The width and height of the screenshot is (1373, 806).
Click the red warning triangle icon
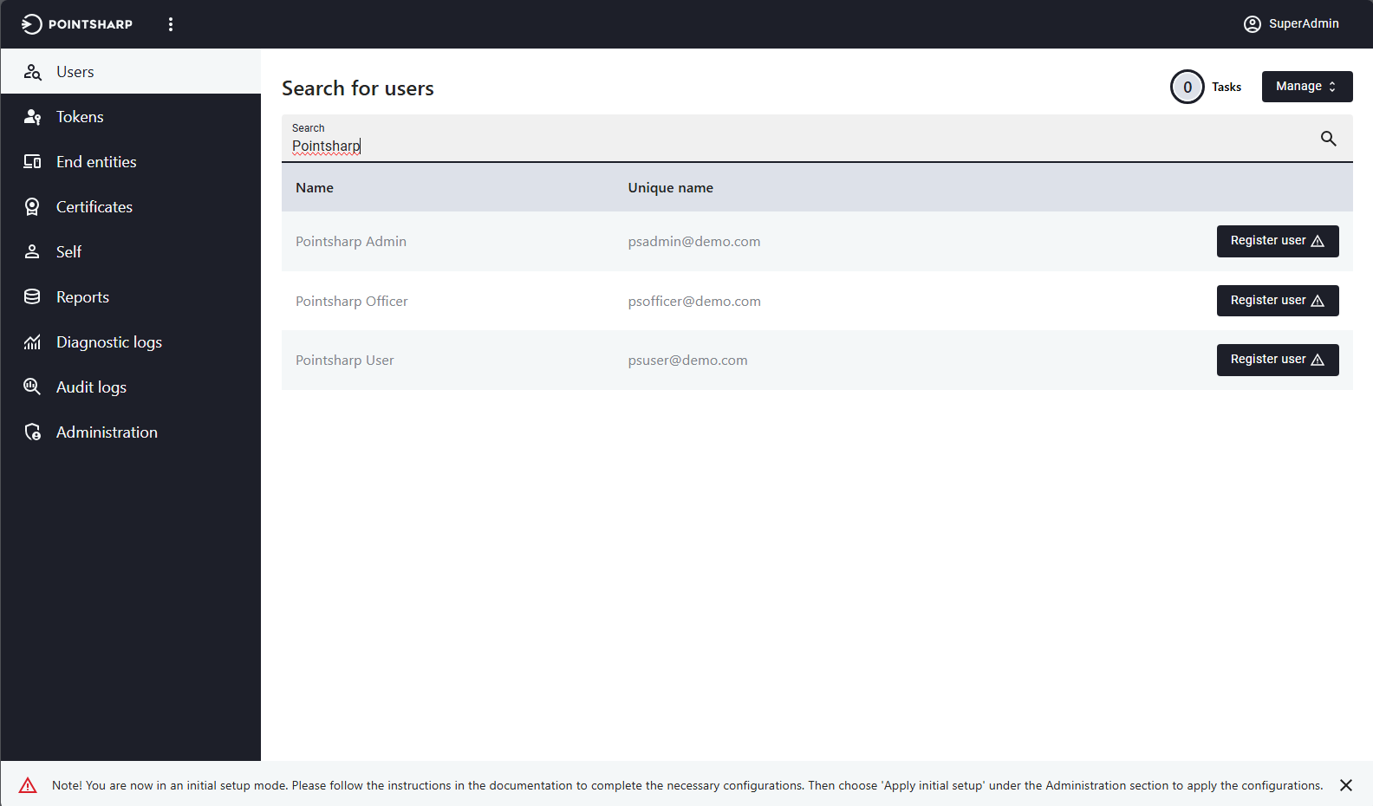[x=28, y=785]
